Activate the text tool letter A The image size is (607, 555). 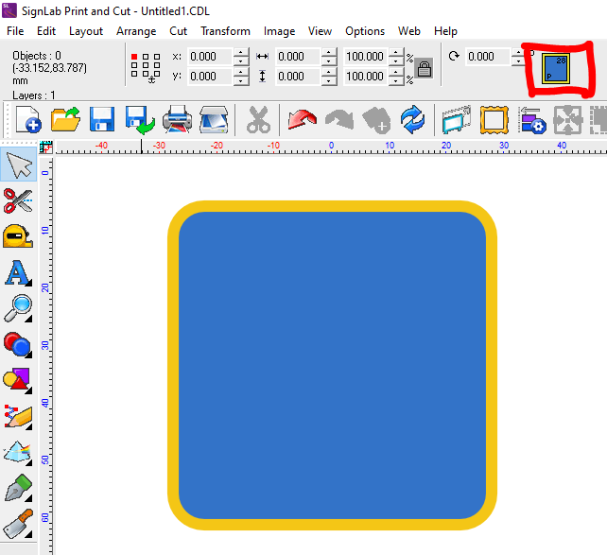point(18,272)
